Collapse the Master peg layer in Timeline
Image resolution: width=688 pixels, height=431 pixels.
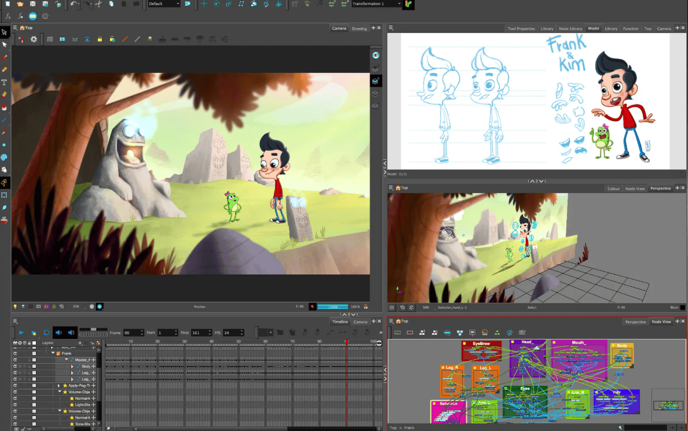pyautogui.click(x=67, y=360)
